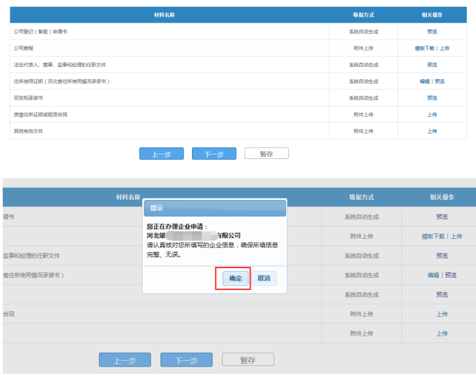Confirm the 提示 dialog with 确定
The image size is (476, 376).
click(236, 278)
